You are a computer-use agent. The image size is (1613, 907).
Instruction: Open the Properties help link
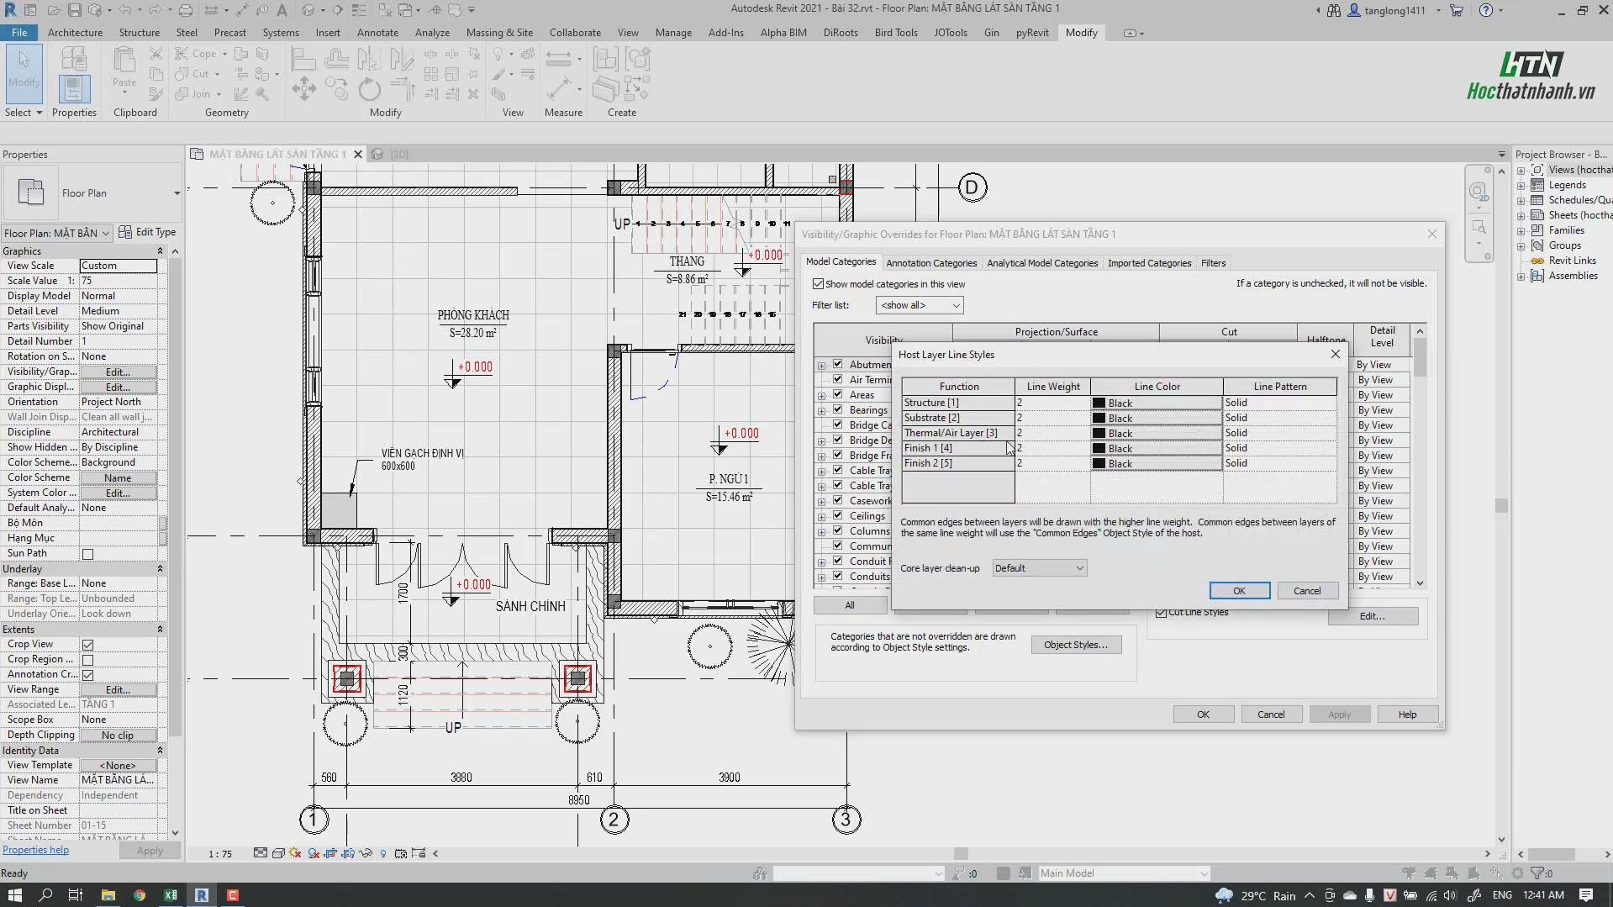(35, 850)
